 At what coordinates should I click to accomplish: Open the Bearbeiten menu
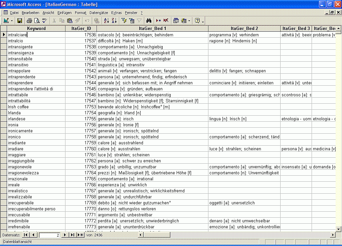click(x=30, y=13)
